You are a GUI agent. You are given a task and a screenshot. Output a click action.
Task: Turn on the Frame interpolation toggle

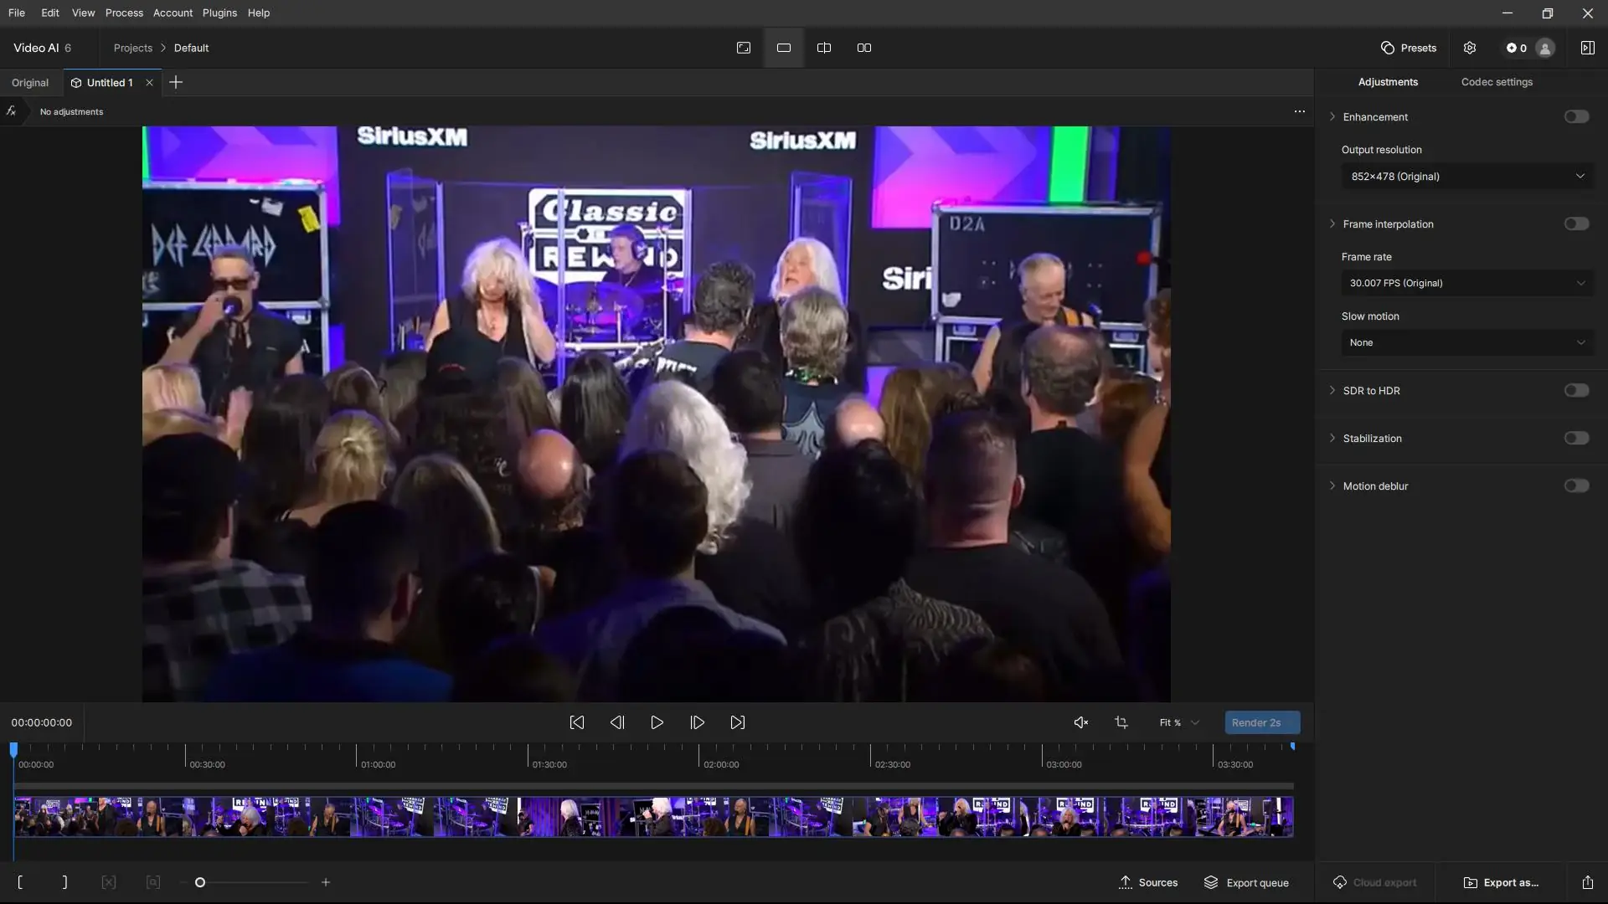(1576, 224)
